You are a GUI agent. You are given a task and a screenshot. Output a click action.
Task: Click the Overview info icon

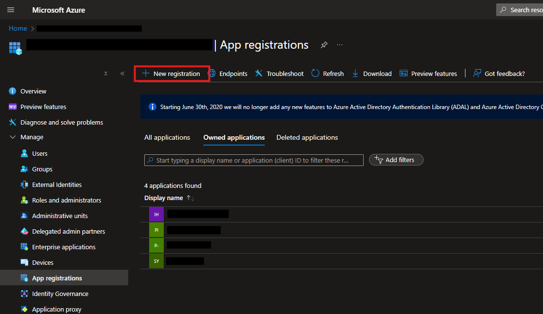coord(13,91)
